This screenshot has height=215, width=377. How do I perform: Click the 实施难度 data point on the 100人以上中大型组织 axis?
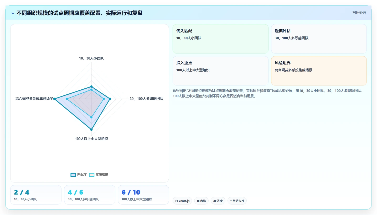tap(91, 117)
